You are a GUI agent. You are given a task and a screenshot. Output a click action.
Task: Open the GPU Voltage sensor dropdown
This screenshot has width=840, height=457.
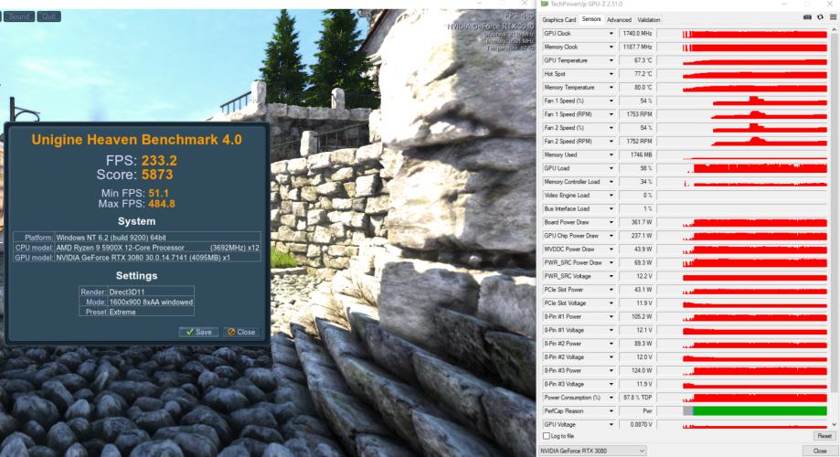[x=611, y=425]
